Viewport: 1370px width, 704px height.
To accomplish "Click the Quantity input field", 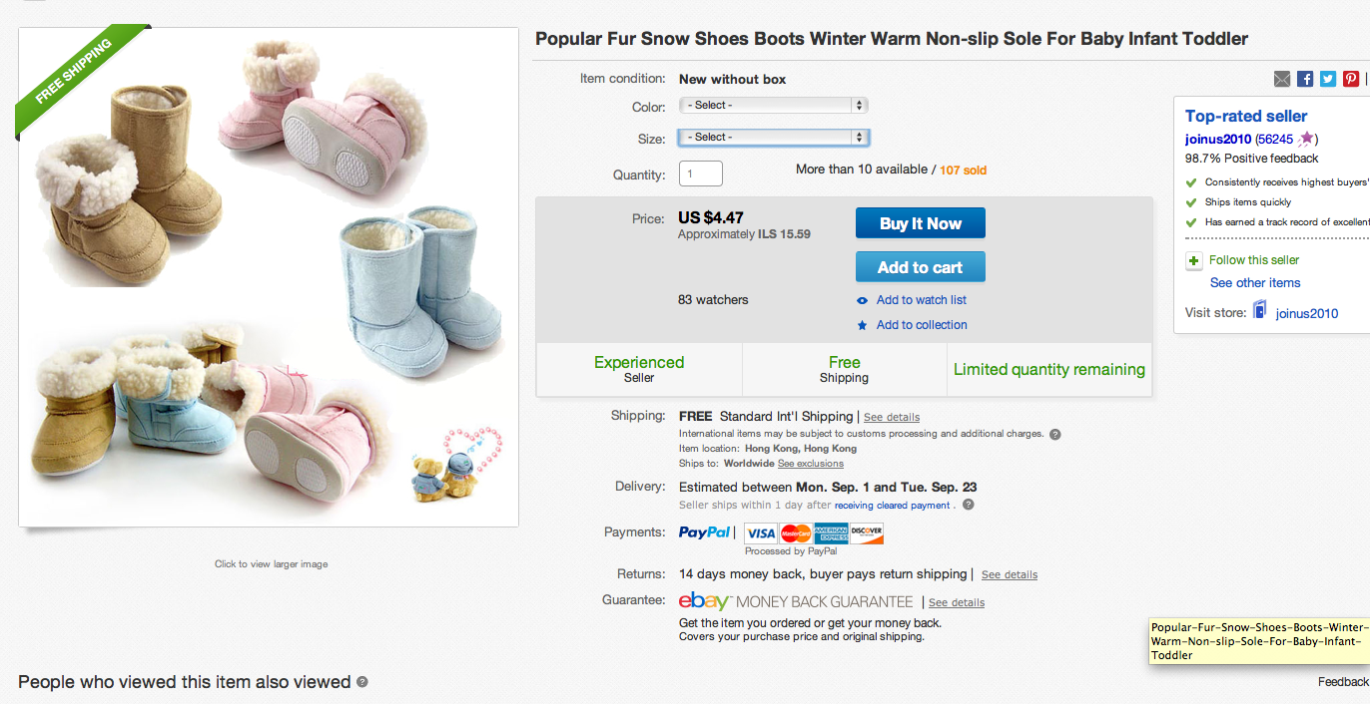I will [x=700, y=175].
